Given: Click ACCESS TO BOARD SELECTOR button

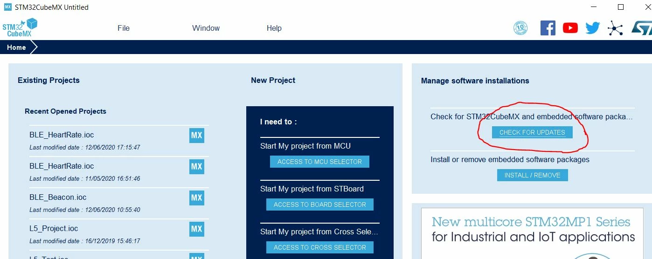Looking at the screenshot, I should pos(319,204).
